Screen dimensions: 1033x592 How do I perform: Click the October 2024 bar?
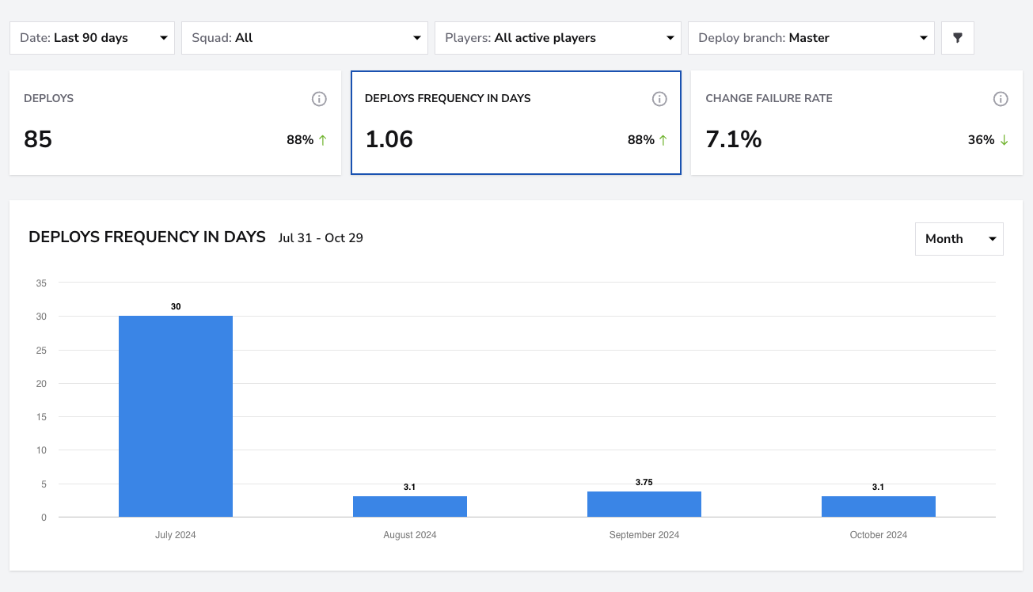coord(879,507)
